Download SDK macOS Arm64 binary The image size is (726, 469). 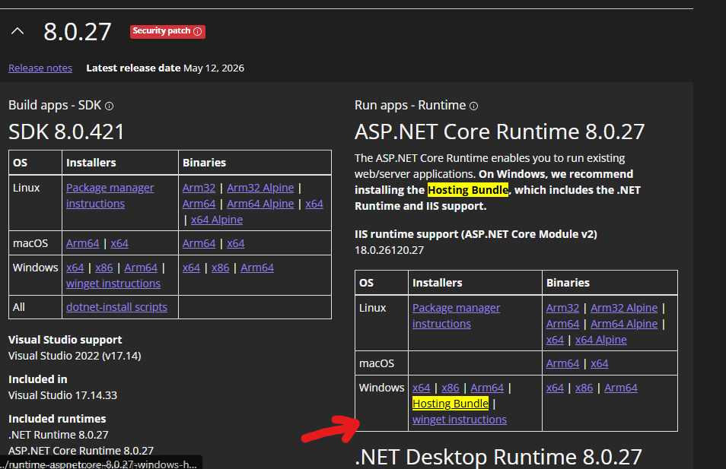coord(199,243)
